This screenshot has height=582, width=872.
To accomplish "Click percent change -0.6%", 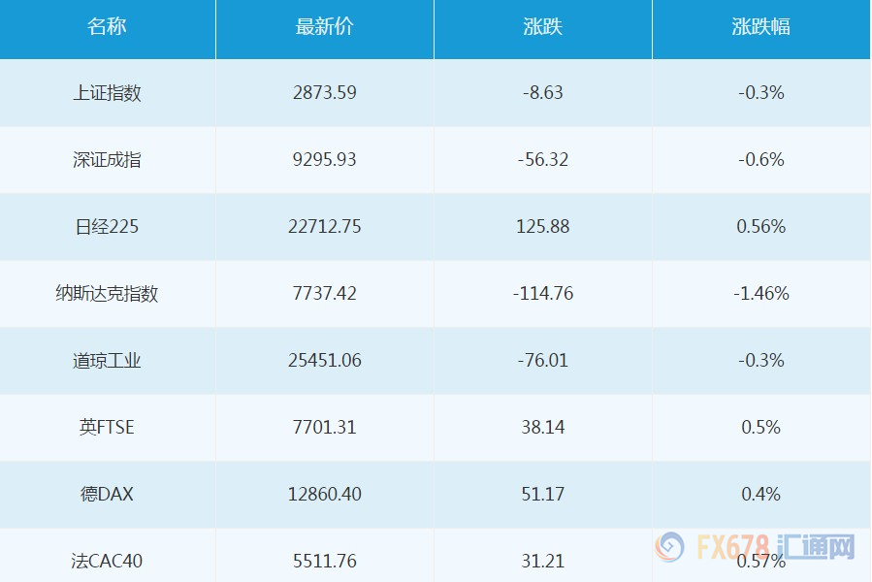I will coord(760,160).
